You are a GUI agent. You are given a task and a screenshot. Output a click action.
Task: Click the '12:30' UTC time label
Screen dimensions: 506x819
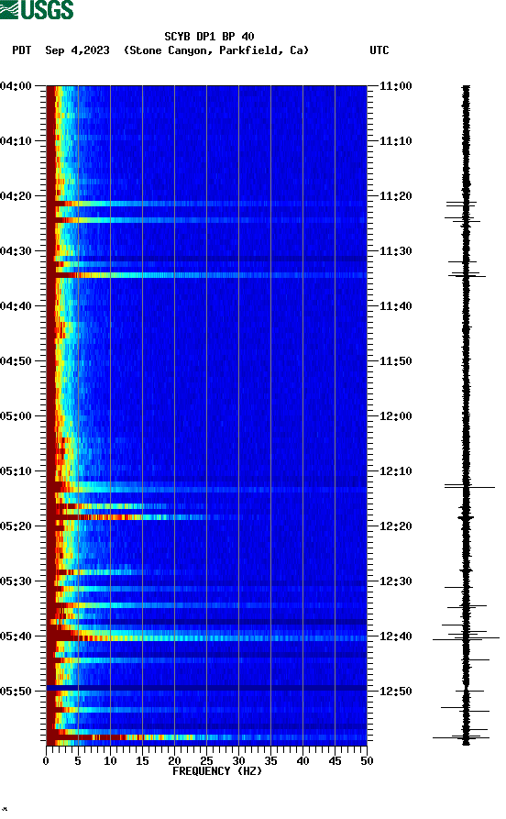coord(396,581)
